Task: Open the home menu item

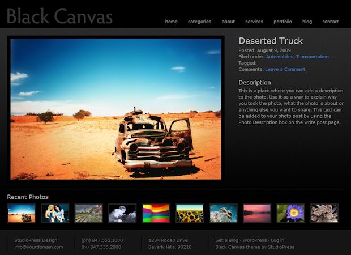Action: click(x=171, y=22)
